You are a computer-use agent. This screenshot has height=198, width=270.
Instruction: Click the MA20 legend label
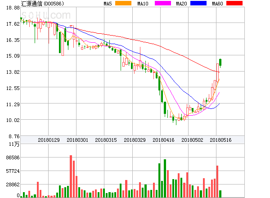181,4
